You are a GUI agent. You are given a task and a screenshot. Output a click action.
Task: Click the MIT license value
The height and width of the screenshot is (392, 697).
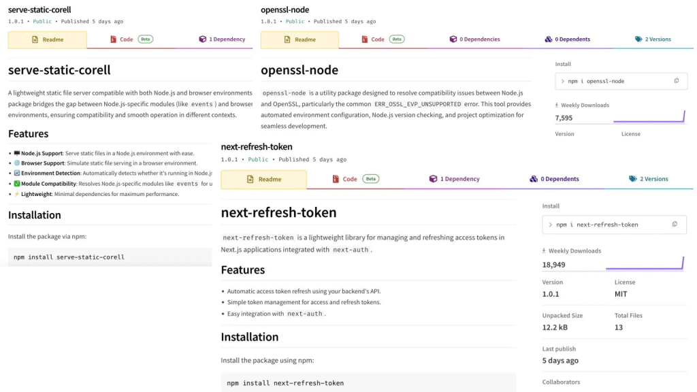pyautogui.click(x=621, y=294)
